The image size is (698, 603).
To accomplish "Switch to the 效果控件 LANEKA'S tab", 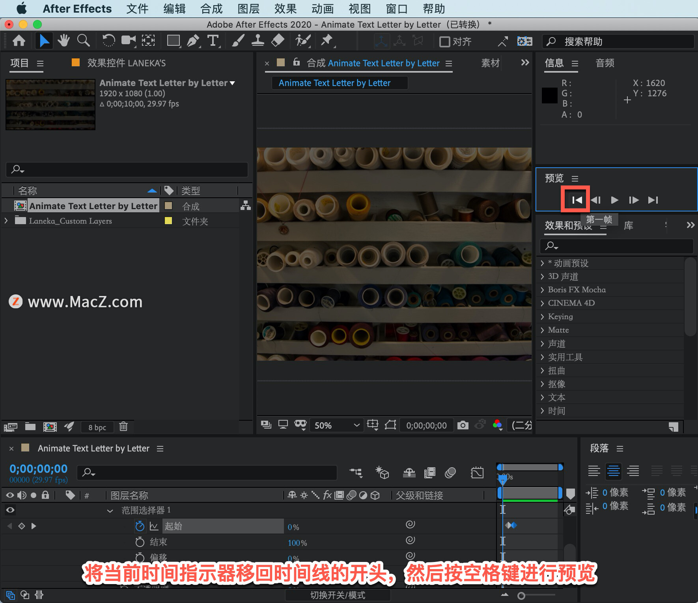I will click(126, 63).
